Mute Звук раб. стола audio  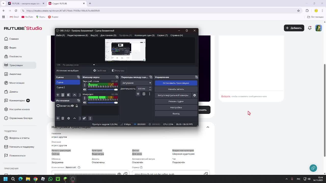click(85, 89)
